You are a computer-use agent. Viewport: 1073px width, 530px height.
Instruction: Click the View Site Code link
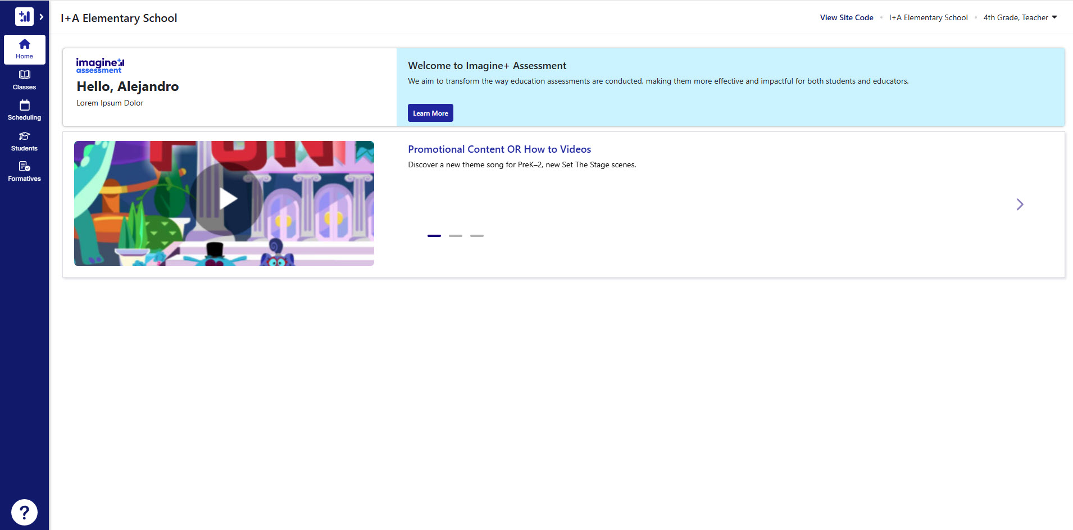[x=847, y=17]
